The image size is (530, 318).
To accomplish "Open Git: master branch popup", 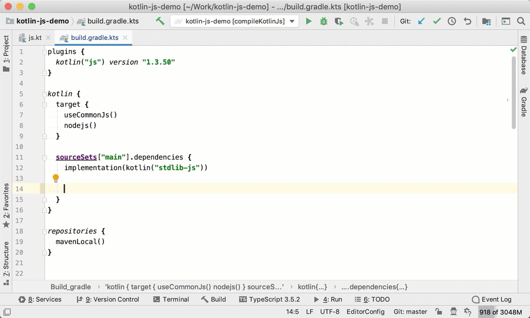I will tap(410, 312).
